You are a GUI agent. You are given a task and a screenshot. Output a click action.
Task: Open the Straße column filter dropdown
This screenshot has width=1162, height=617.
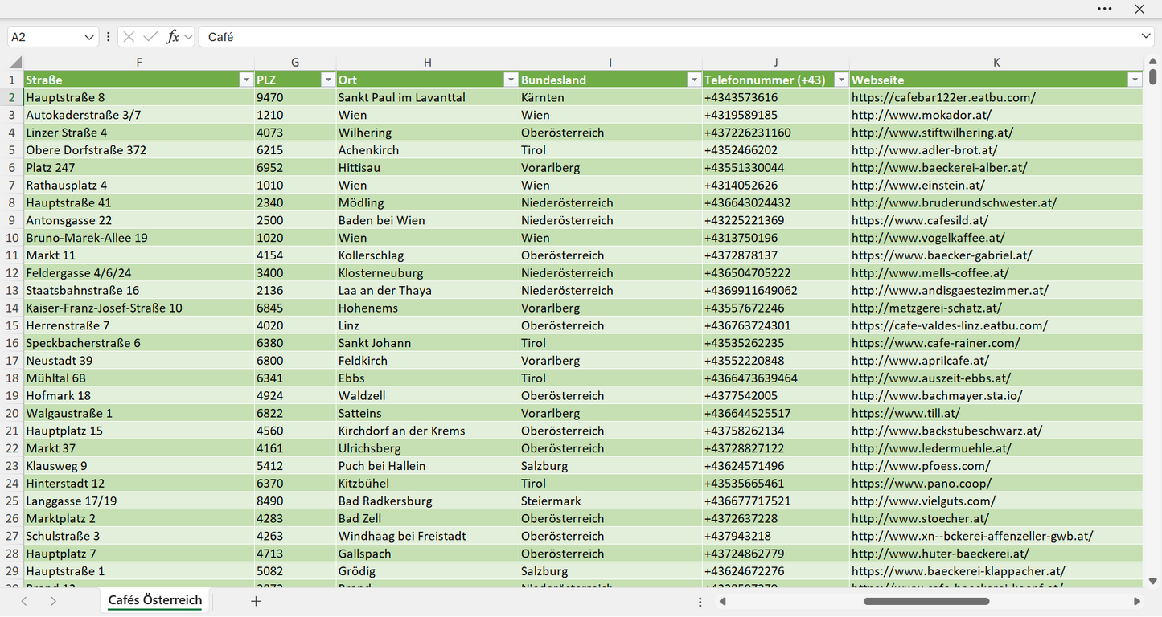(x=246, y=80)
